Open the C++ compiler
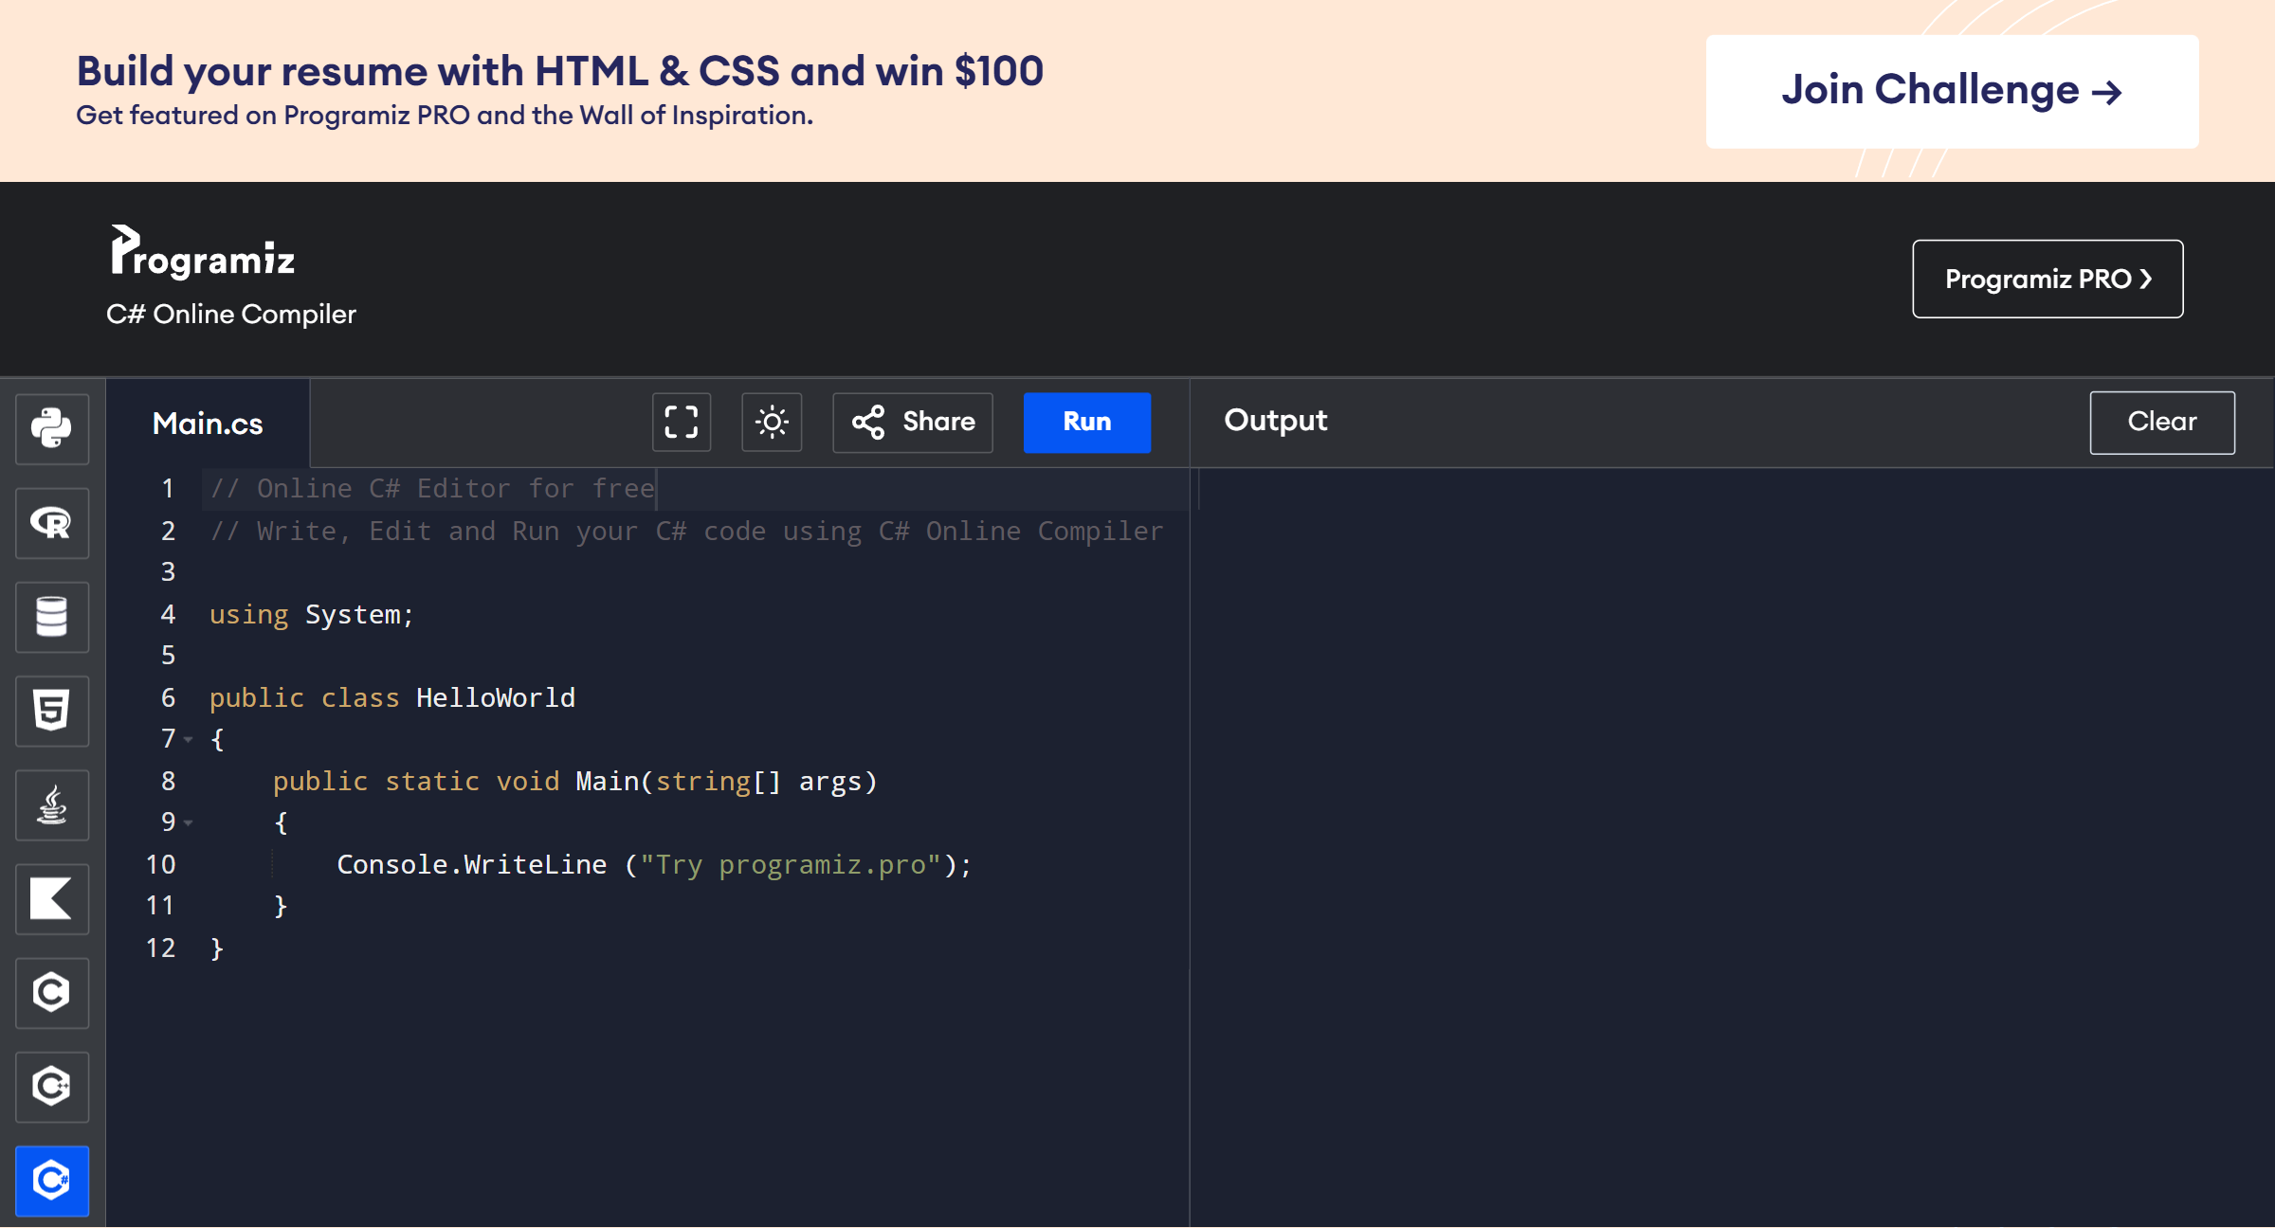This screenshot has width=2275, height=1228. [52, 1087]
